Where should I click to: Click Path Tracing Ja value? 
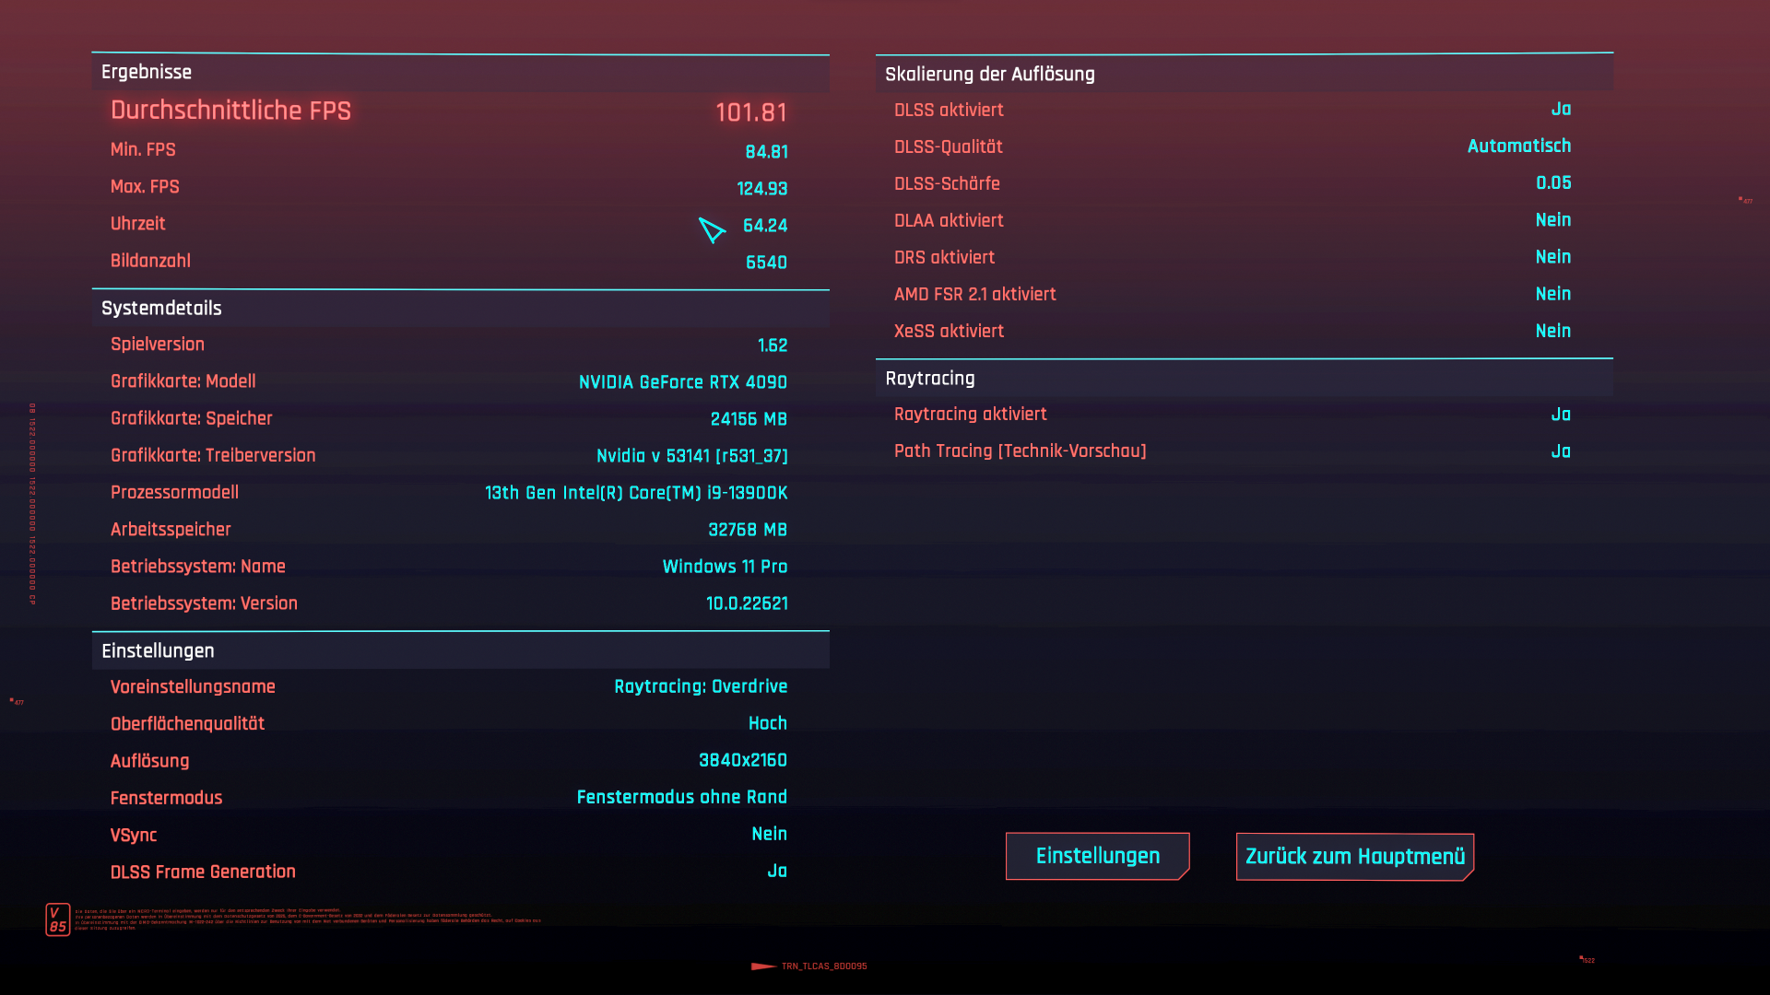pos(1560,451)
